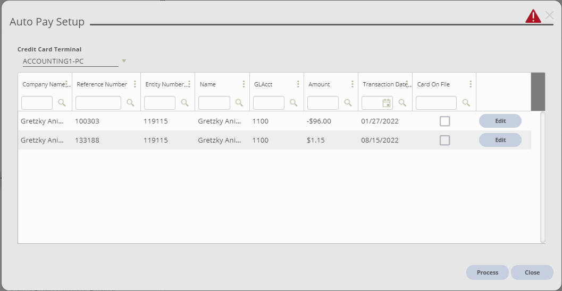Edit the row with reference 133188
This screenshot has width=562, height=291.
[x=500, y=140]
